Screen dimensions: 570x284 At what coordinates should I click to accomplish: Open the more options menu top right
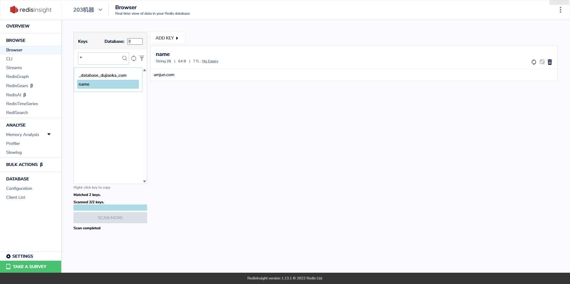561,10
